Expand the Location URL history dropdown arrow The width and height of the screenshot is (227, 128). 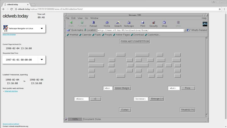click(x=185, y=30)
